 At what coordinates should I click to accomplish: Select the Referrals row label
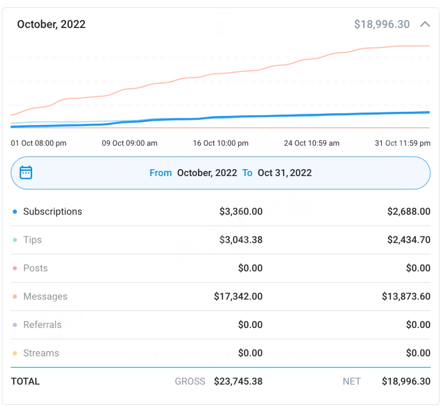point(42,325)
